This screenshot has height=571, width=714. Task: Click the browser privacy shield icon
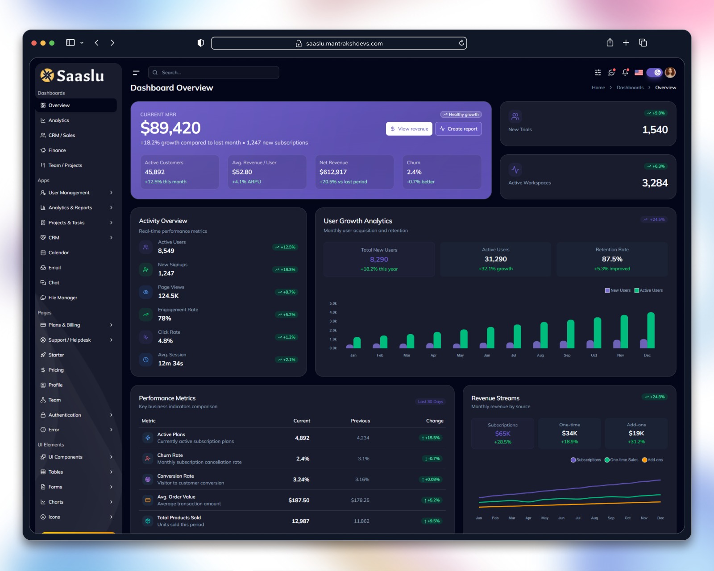(x=201, y=43)
